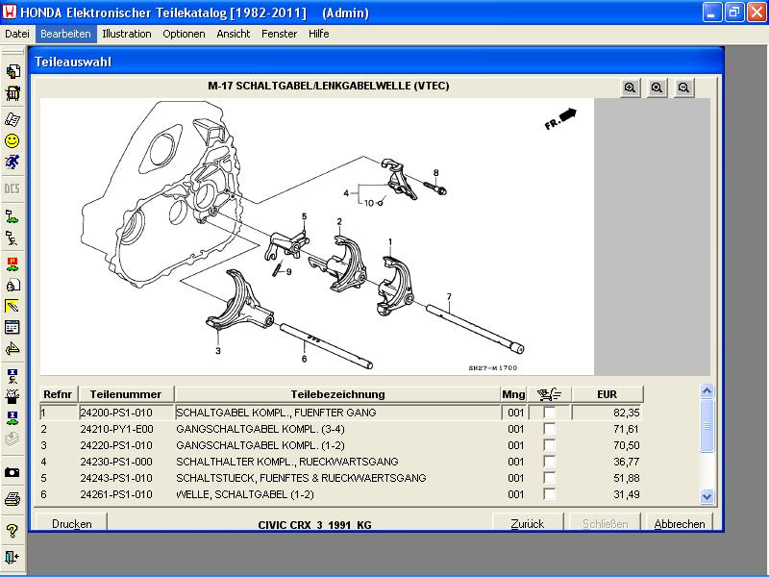Select row SCHALTHALTER KOMPL., RUECKWARTSGANG
The image size is (769, 577).
[340, 462]
